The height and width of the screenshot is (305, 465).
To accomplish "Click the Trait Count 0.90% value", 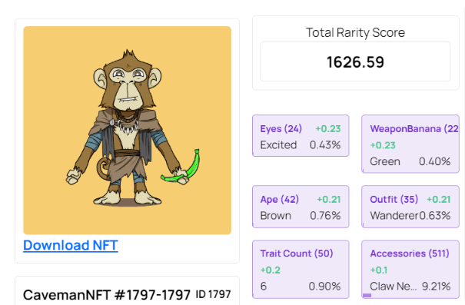I will (324, 287).
